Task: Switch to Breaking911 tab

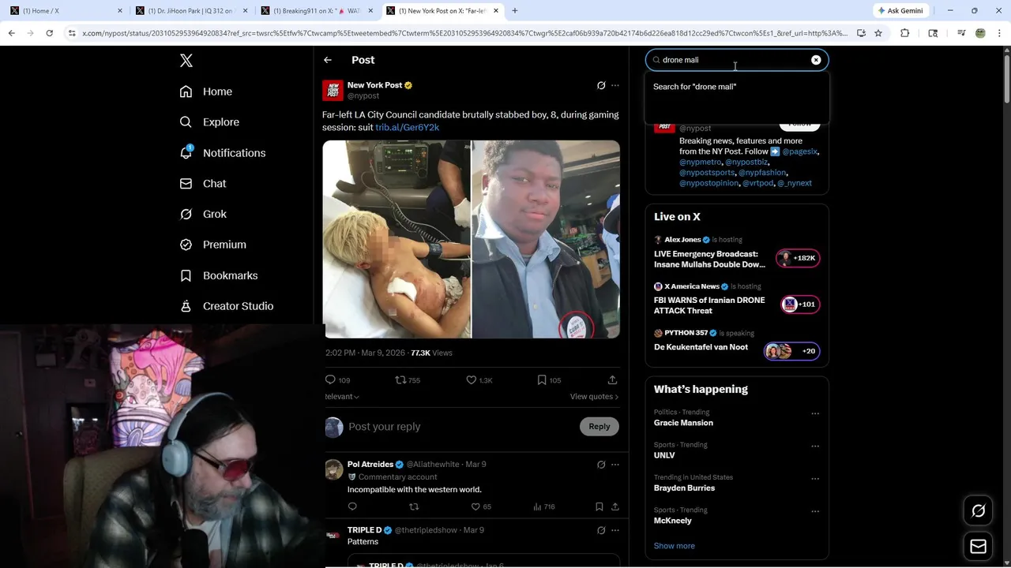Action: [x=318, y=11]
